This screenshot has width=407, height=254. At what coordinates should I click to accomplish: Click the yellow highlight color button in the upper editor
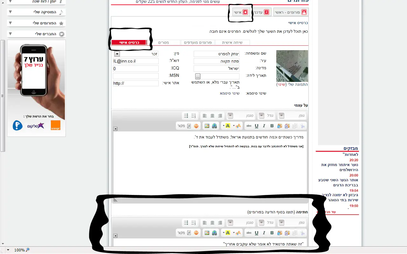pos(228,126)
